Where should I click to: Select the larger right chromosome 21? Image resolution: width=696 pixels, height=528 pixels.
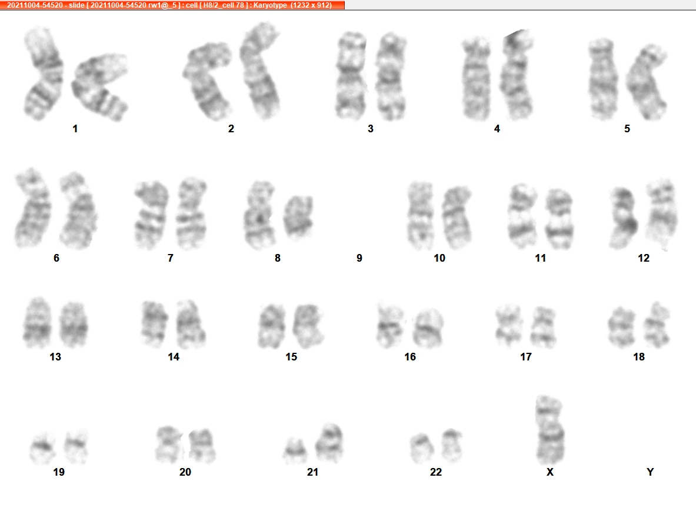point(329,443)
